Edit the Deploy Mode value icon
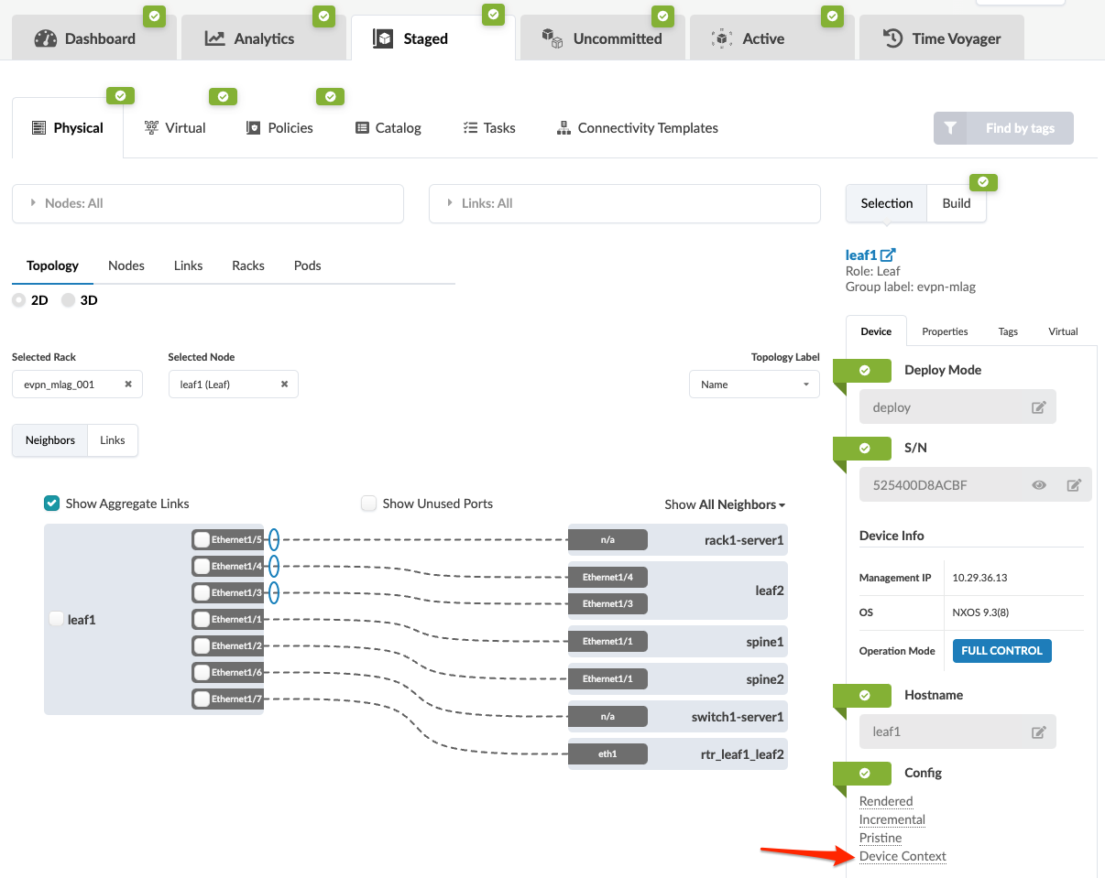The image size is (1105, 878). [x=1038, y=407]
